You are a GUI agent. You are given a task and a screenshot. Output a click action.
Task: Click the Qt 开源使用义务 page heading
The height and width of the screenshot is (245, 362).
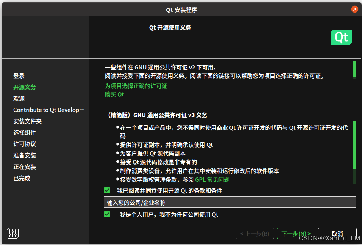coord(170,28)
